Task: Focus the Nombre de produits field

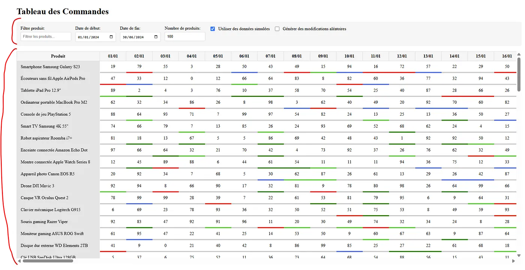Action: pyautogui.click(x=184, y=36)
